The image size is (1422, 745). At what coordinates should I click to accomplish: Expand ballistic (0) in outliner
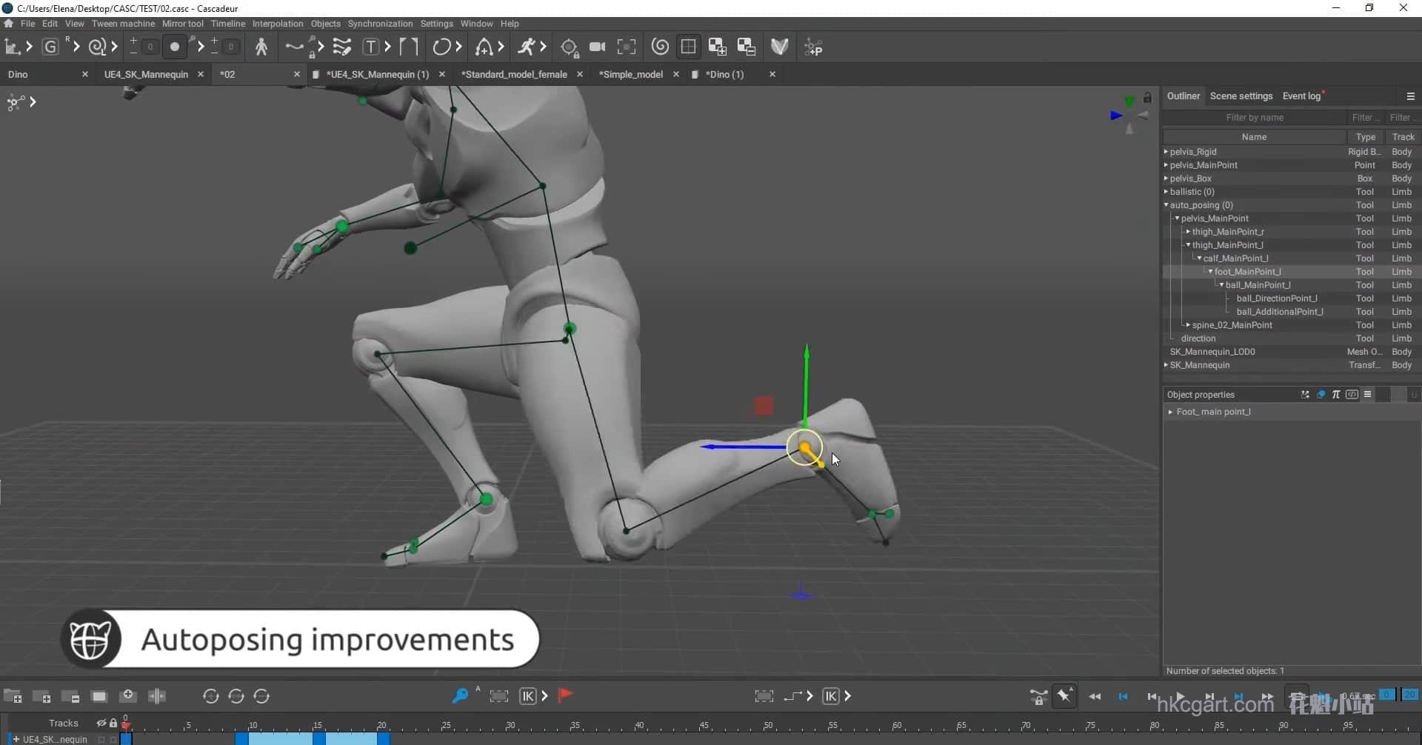(x=1166, y=191)
